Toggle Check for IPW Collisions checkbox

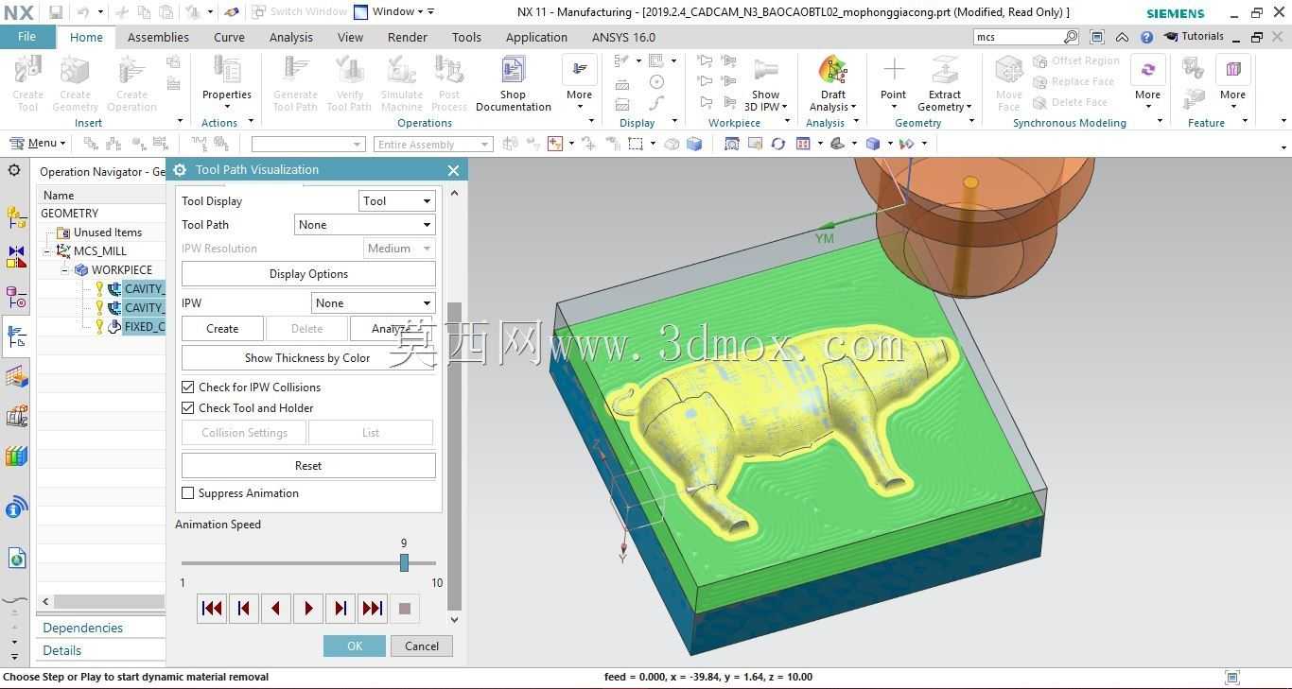pyautogui.click(x=188, y=388)
